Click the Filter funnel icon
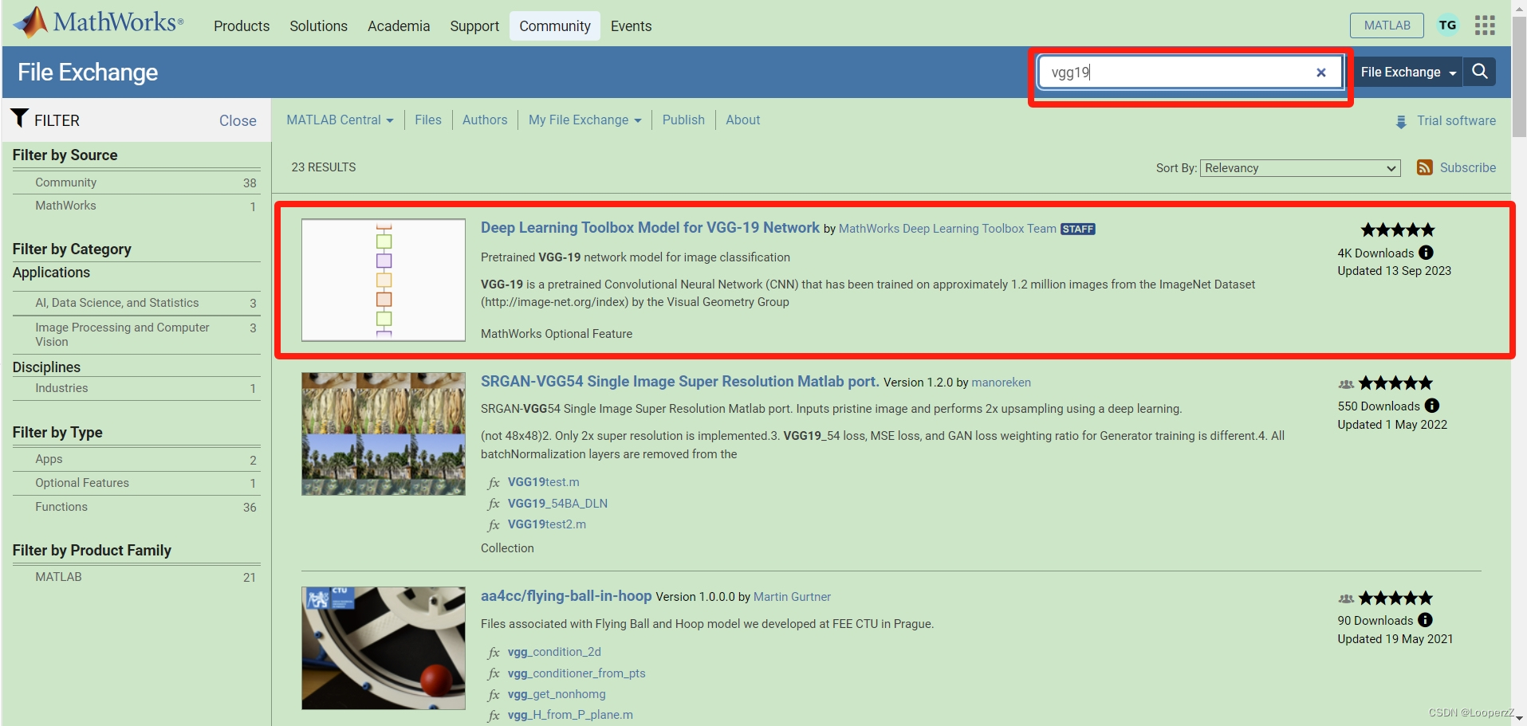Viewport: 1527px width, 726px height. 20,118
